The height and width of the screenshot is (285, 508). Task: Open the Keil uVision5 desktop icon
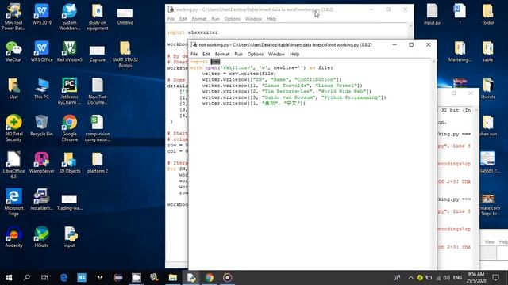coord(69,51)
